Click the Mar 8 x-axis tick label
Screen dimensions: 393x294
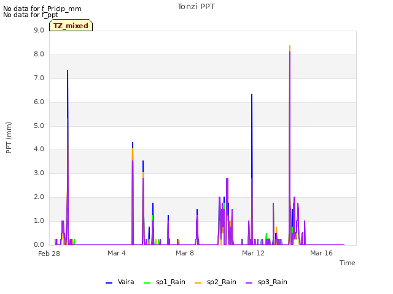(x=185, y=253)
